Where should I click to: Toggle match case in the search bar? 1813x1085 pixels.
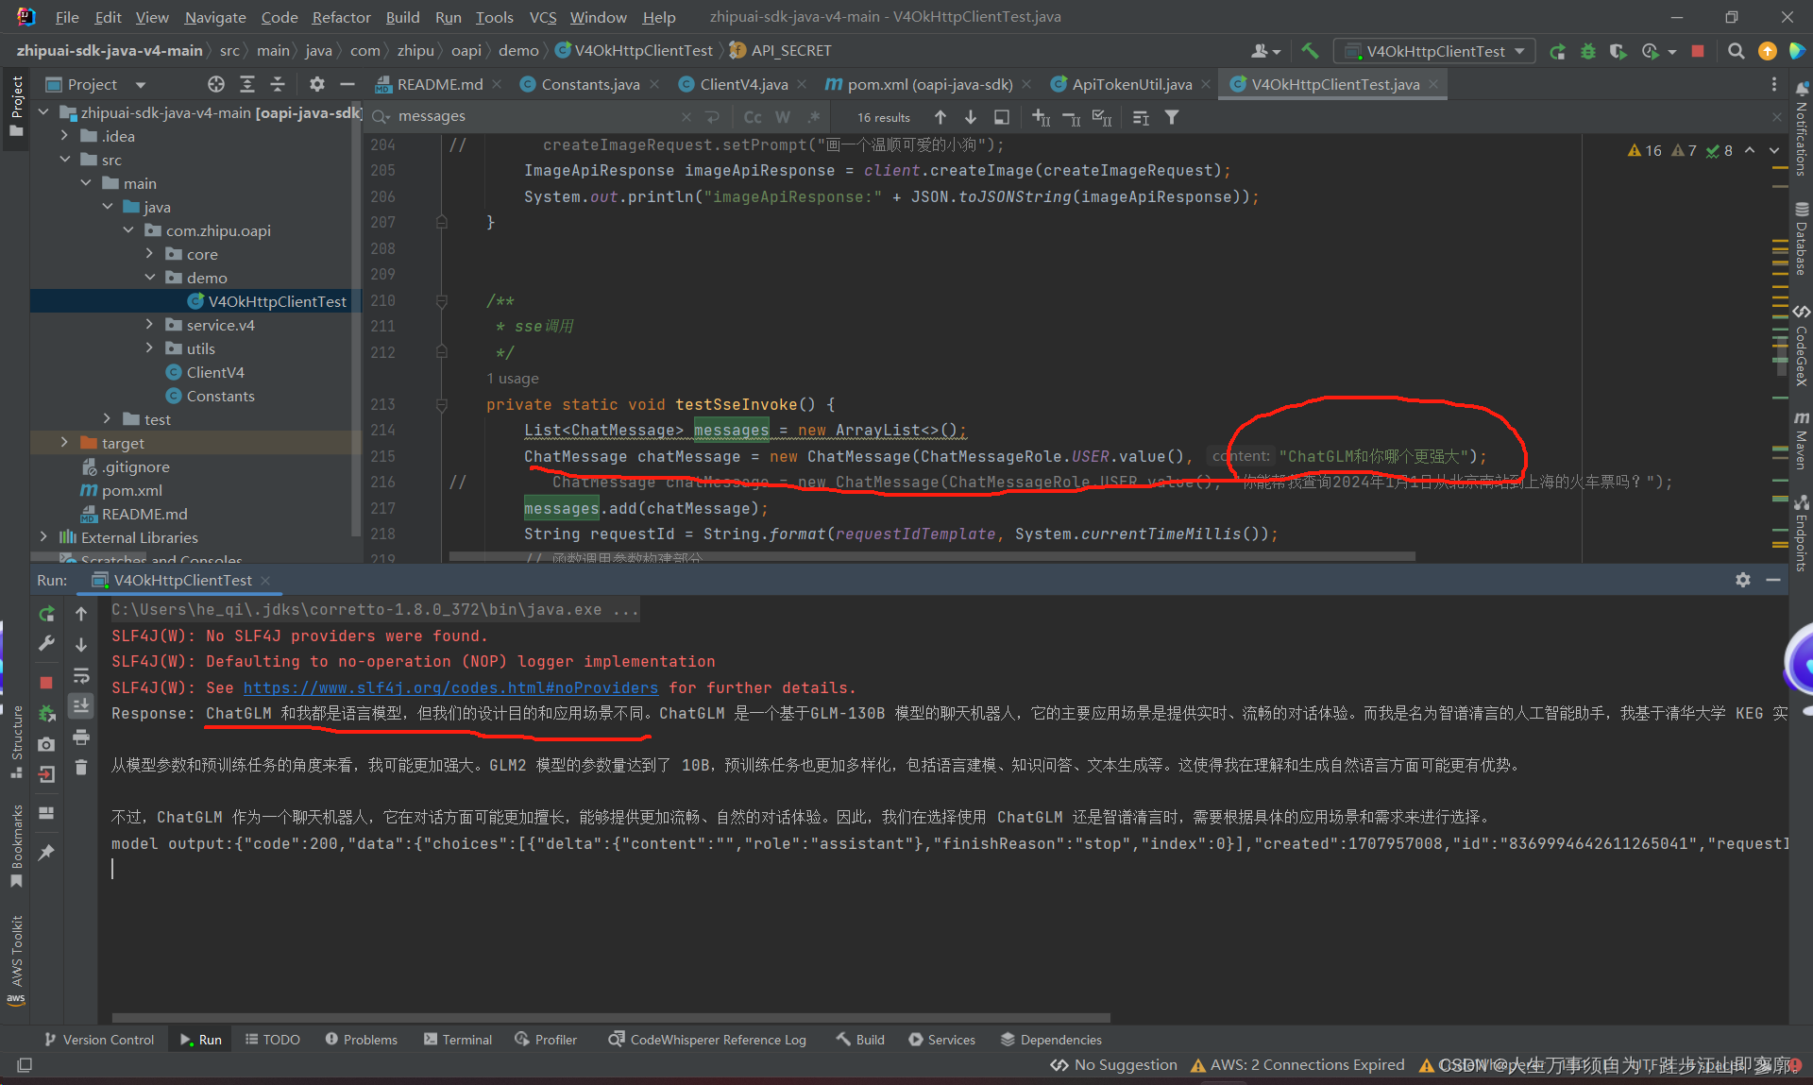[752, 116]
